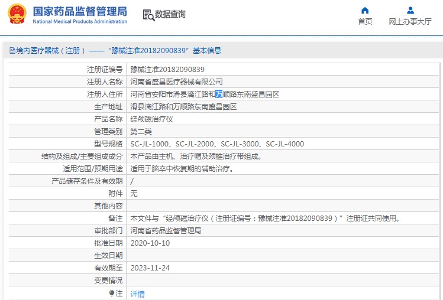The height and width of the screenshot is (300, 443).
Task: Click the 数据查询 magnifier document icon
Action: click(148, 15)
